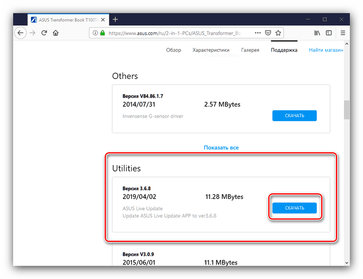Click the forward navigation arrow
The image size is (363, 279).
[32, 33]
